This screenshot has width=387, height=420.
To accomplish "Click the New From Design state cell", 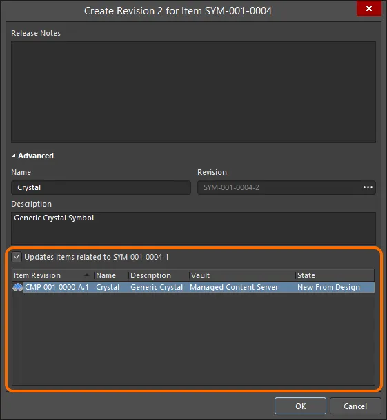I will tap(328, 287).
